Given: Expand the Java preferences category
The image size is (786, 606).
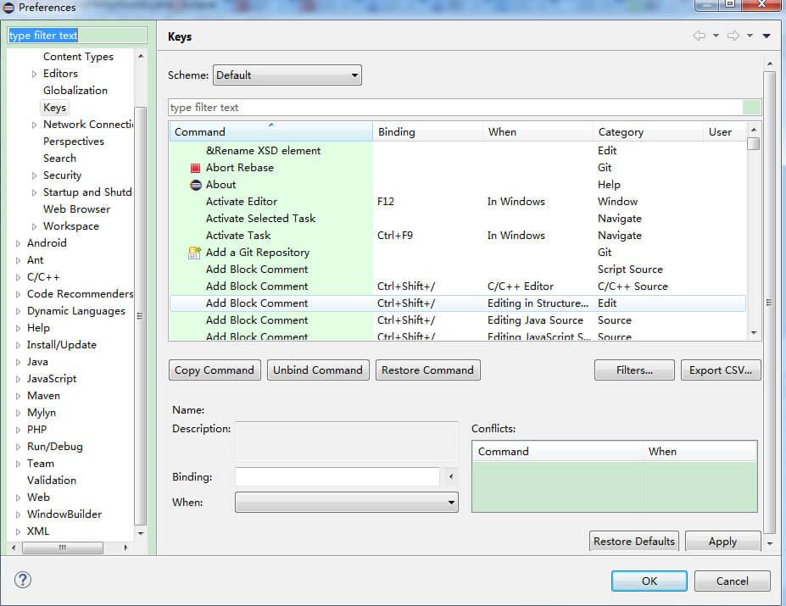Looking at the screenshot, I should coord(19,362).
